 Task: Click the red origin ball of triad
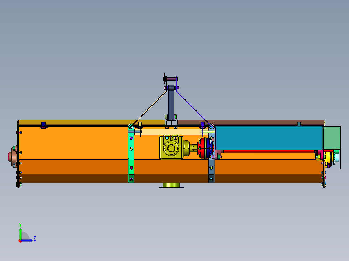pyautogui.click(x=20, y=241)
